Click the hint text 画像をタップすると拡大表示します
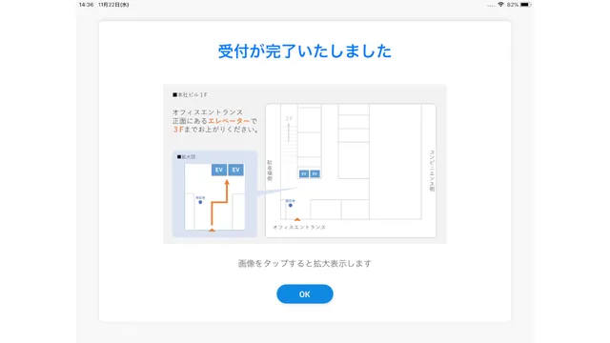610x343 pixels. point(305,264)
